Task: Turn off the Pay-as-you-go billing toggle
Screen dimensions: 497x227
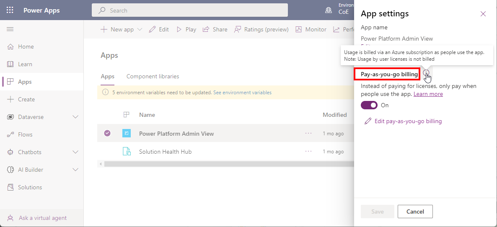Action: coord(369,105)
